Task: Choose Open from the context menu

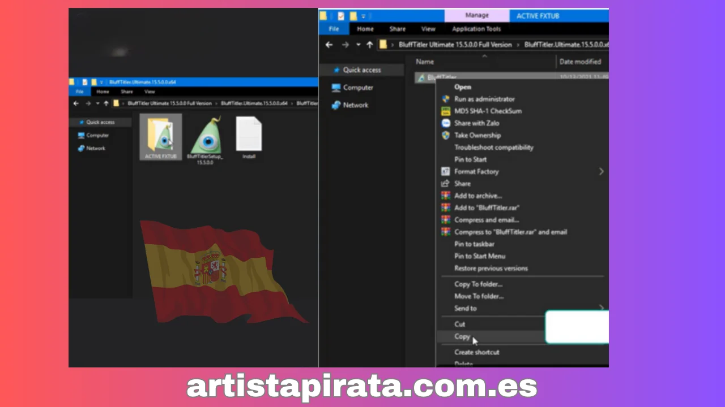Action: coord(463,87)
